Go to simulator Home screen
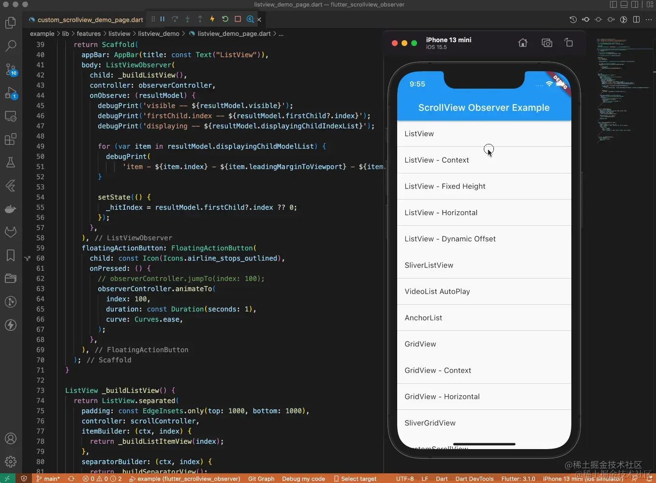 [x=522, y=43]
